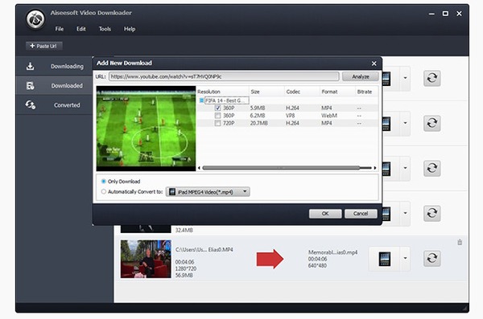483x319 pixels.
Task: Check the 360P 6.2MB WebM checkbox
Action: pos(218,116)
